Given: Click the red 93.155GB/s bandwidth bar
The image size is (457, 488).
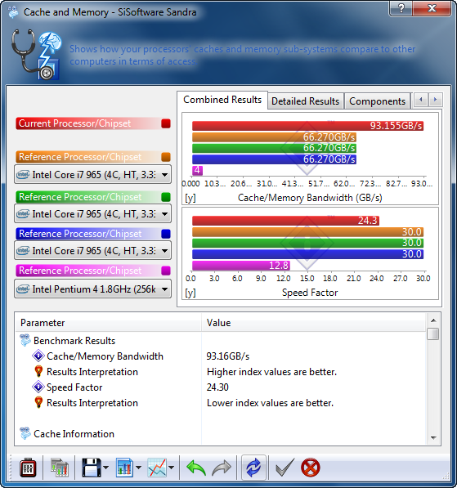Looking at the screenshot, I should [307, 126].
